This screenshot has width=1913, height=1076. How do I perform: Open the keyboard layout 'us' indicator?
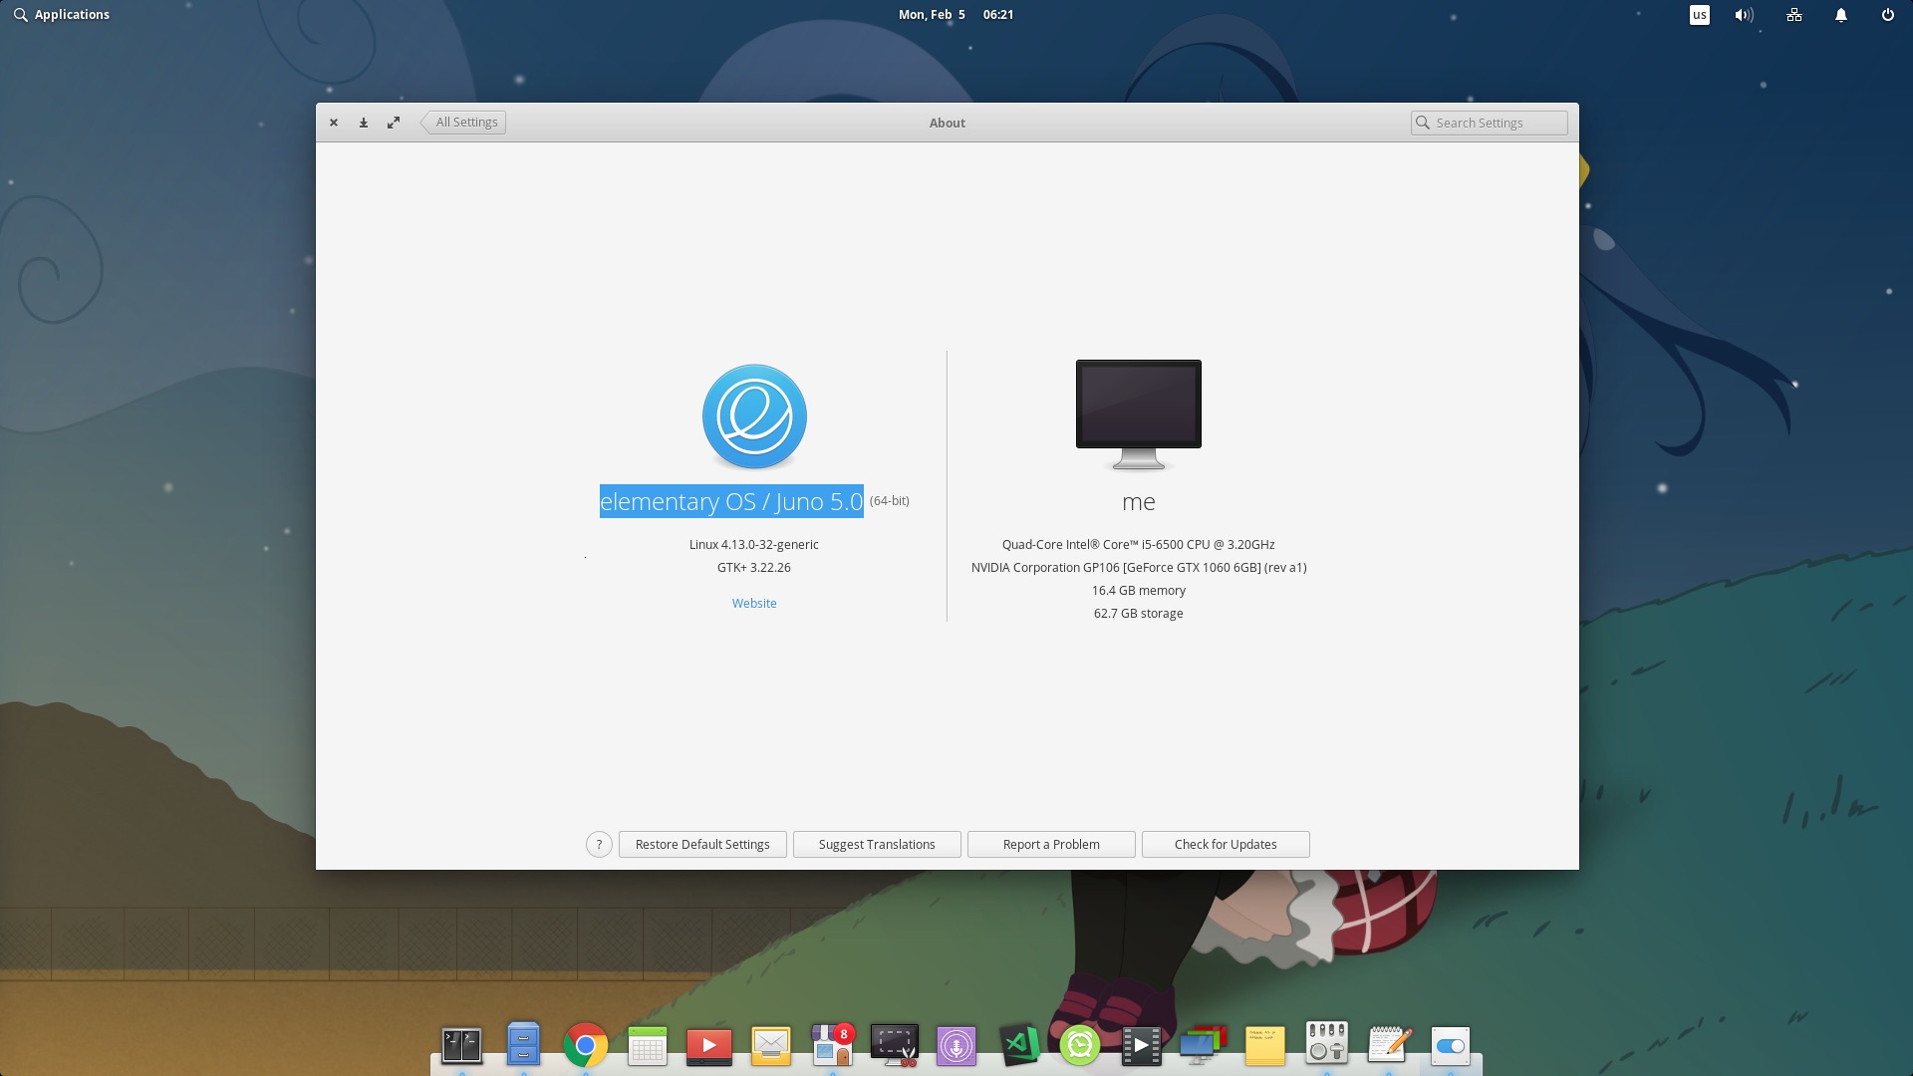1700,15
